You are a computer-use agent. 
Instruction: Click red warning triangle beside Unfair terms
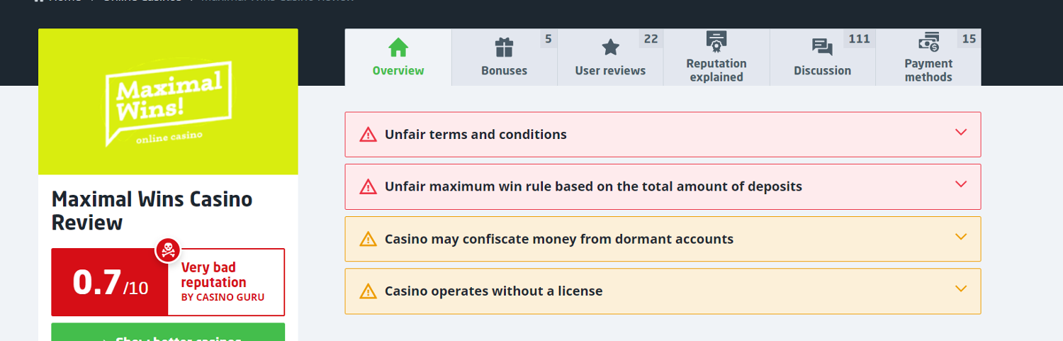point(368,135)
